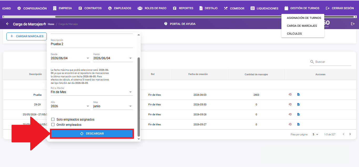Click the dialog scrollbar up arrow
Screen dimensions: 359x167
139,35
